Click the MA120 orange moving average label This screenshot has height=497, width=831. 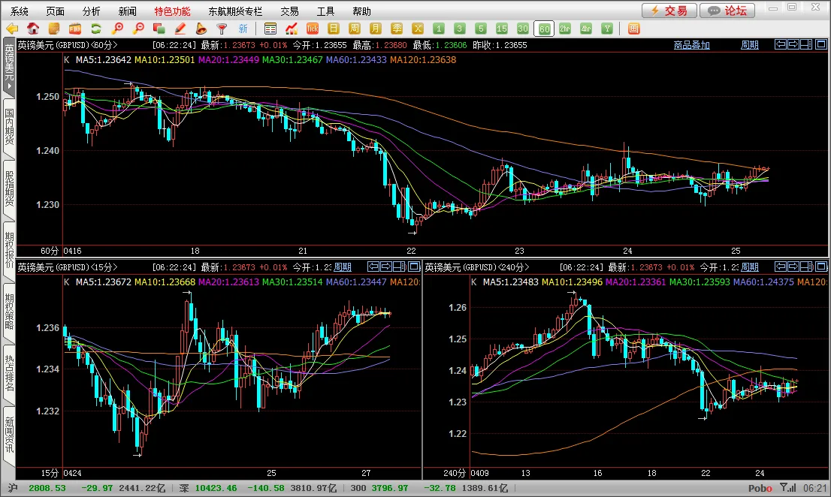423,60
